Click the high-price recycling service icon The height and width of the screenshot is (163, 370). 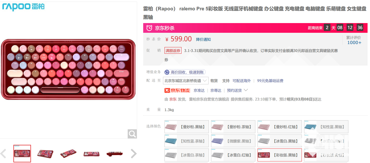pos(167,72)
